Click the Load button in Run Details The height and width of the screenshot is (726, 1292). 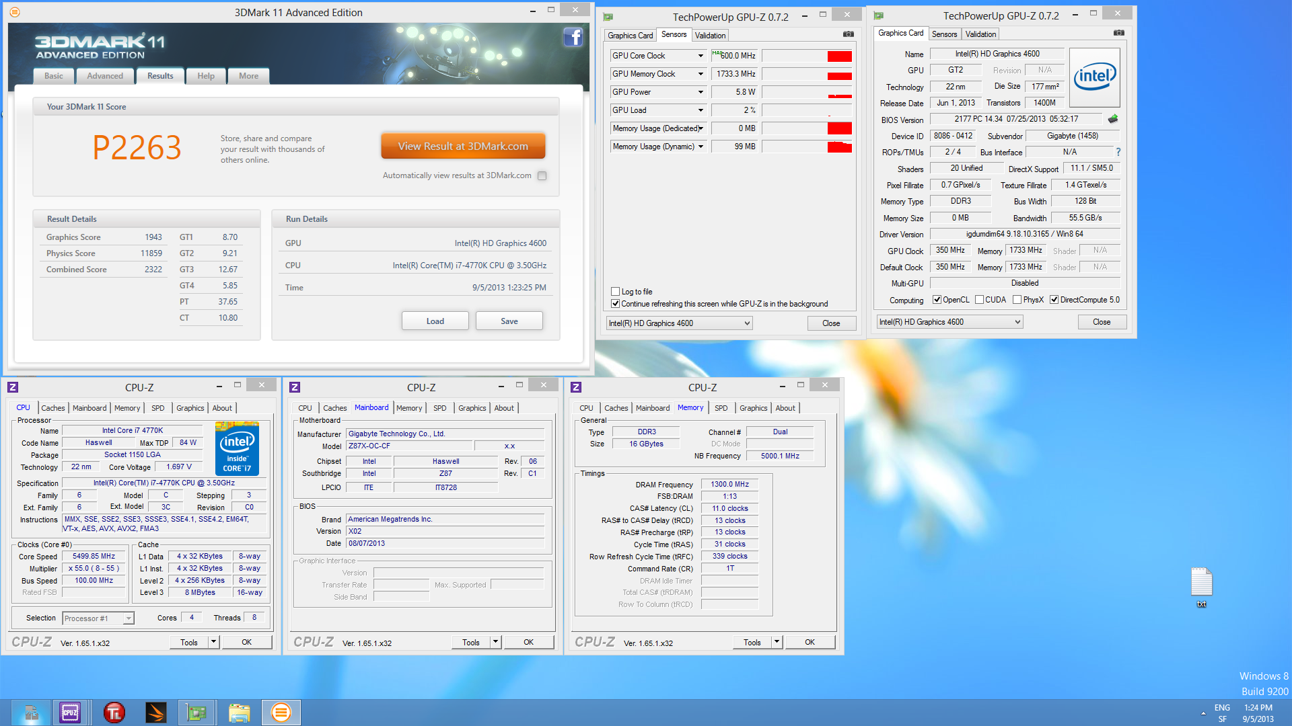(435, 321)
